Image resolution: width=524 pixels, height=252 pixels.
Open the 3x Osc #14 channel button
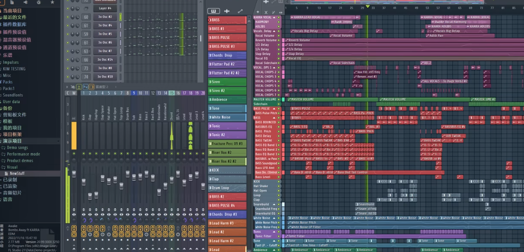pyautogui.click(x=105, y=60)
